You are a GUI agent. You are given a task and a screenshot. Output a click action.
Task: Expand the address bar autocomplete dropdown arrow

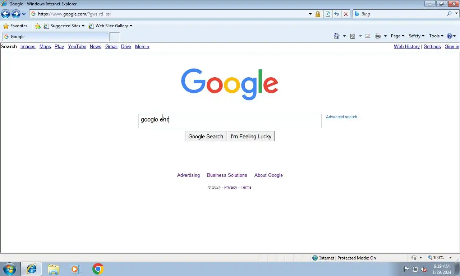pyautogui.click(x=310, y=14)
